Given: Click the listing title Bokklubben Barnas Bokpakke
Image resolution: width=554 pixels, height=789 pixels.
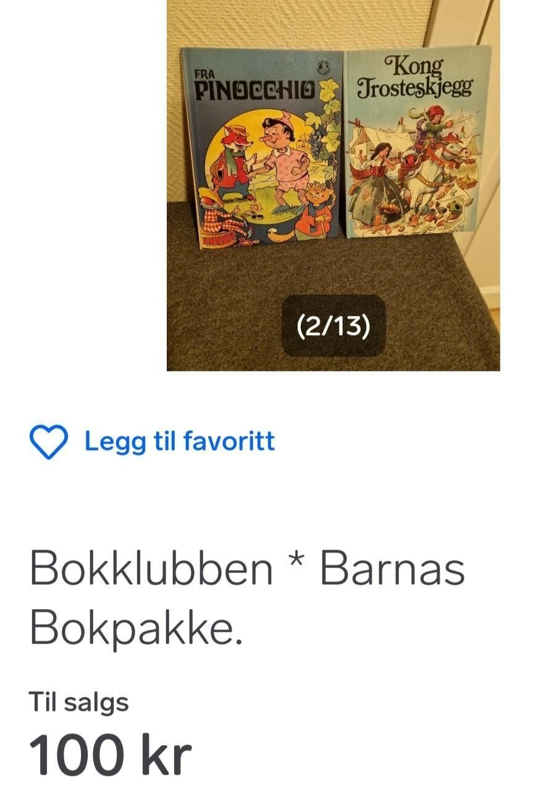Looking at the screenshot, I should click(x=247, y=597).
